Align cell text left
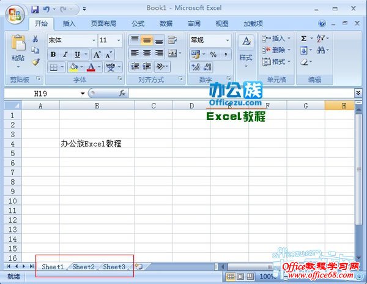This screenshot has height=284, width=367. pos(135,53)
